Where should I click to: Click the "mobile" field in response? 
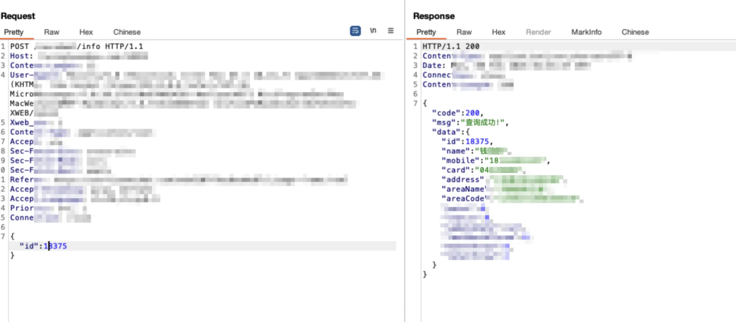pos(495,160)
